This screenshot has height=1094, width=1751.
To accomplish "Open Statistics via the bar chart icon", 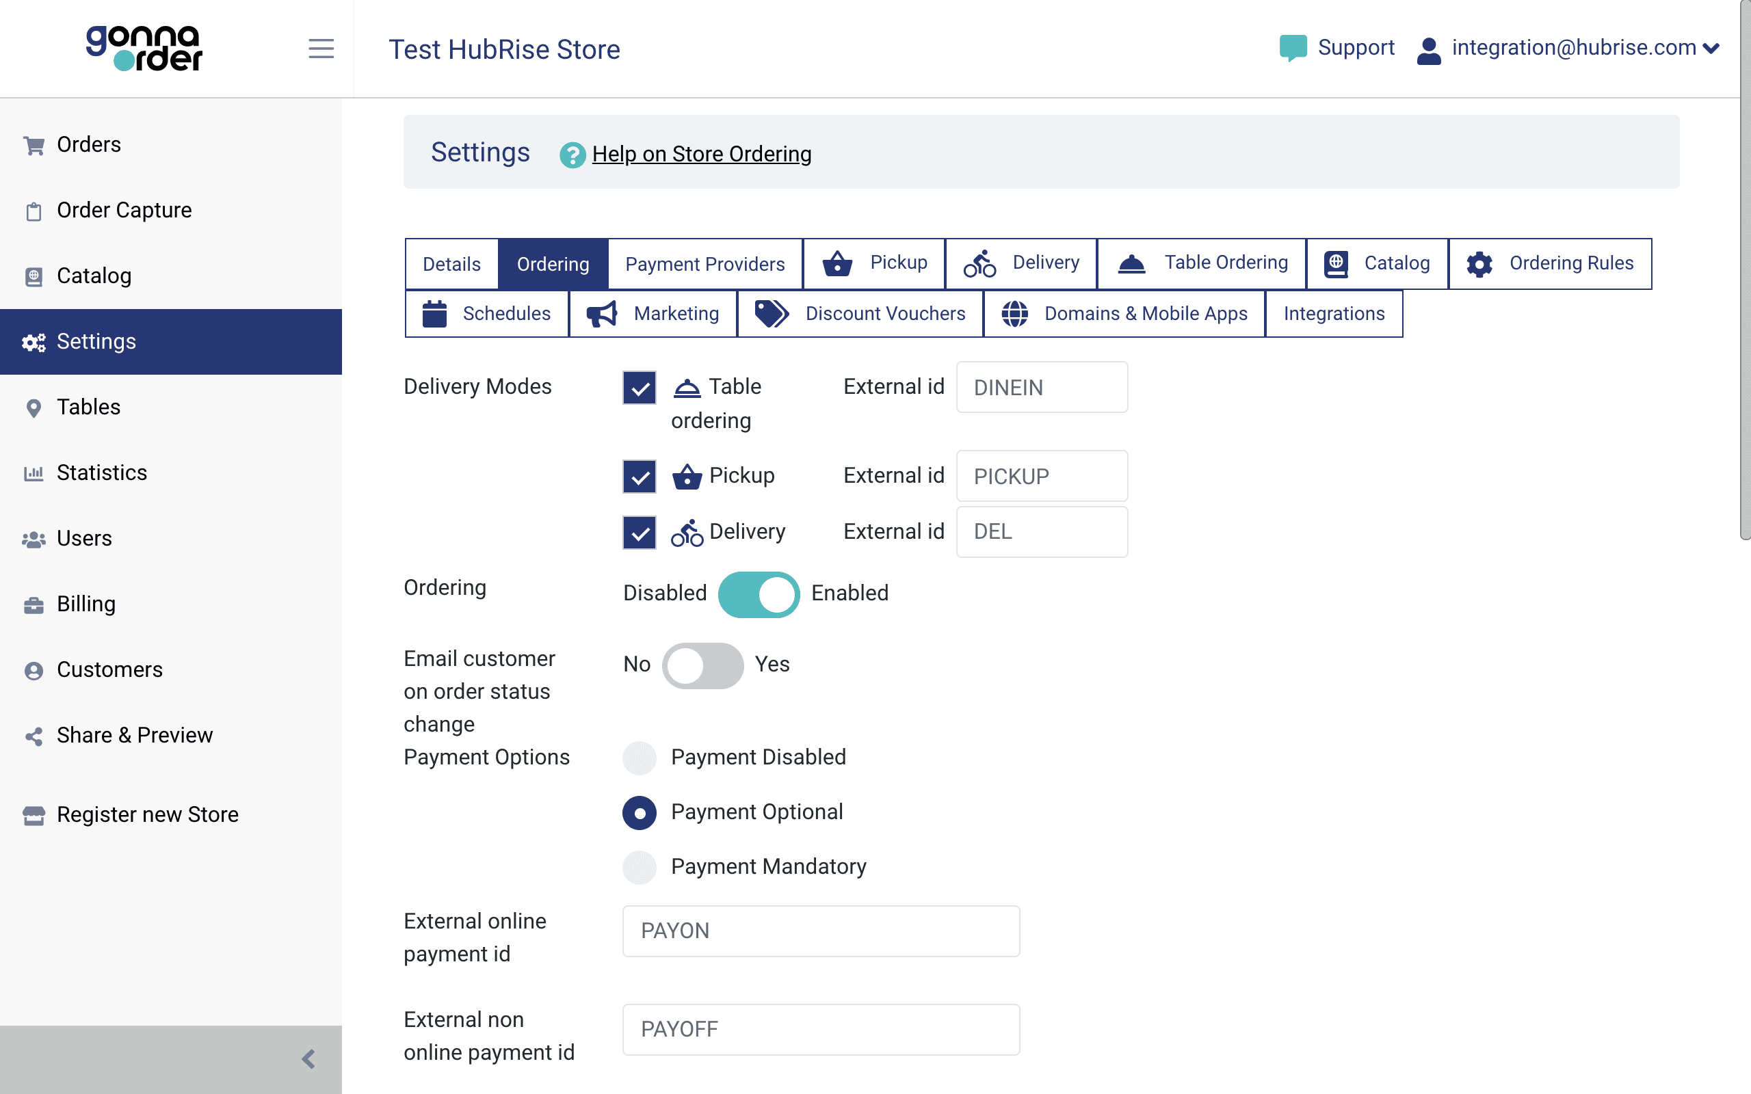I will tap(34, 472).
